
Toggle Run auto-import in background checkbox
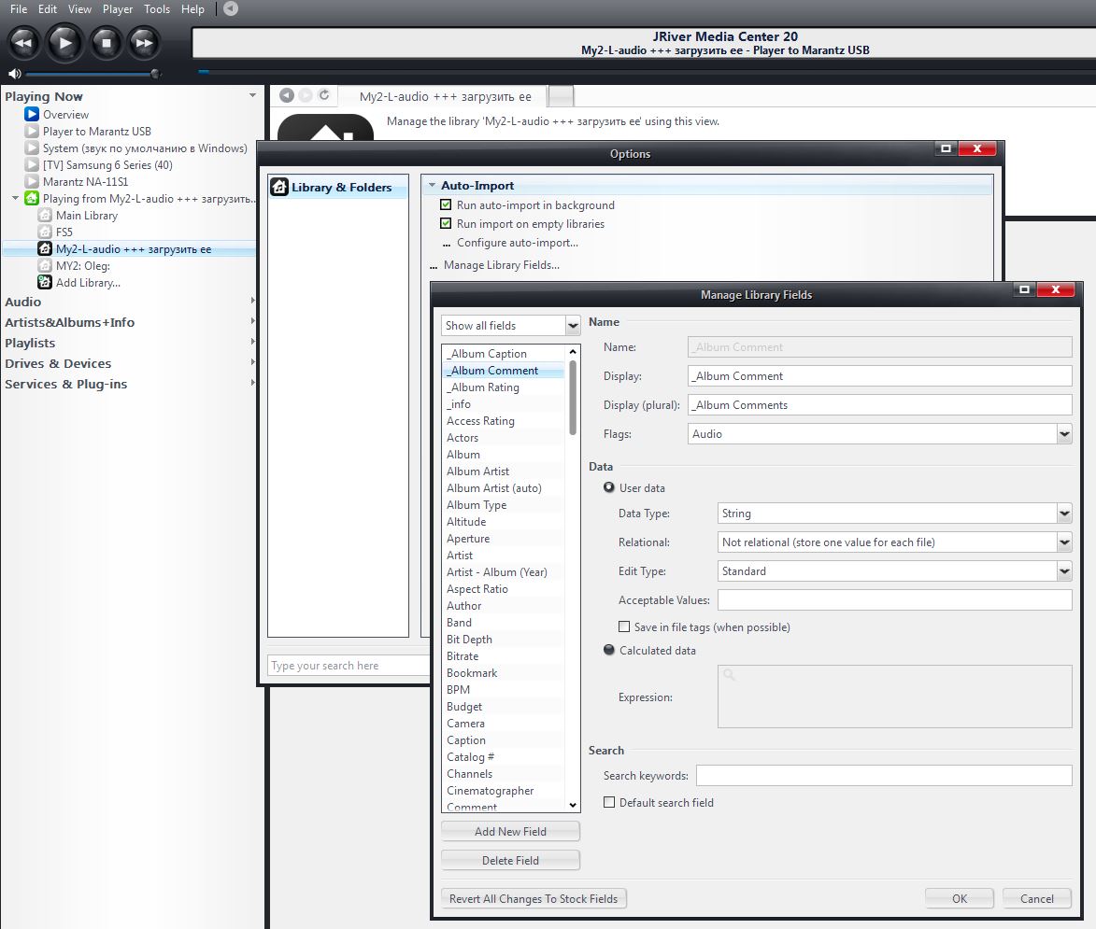[x=446, y=204]
